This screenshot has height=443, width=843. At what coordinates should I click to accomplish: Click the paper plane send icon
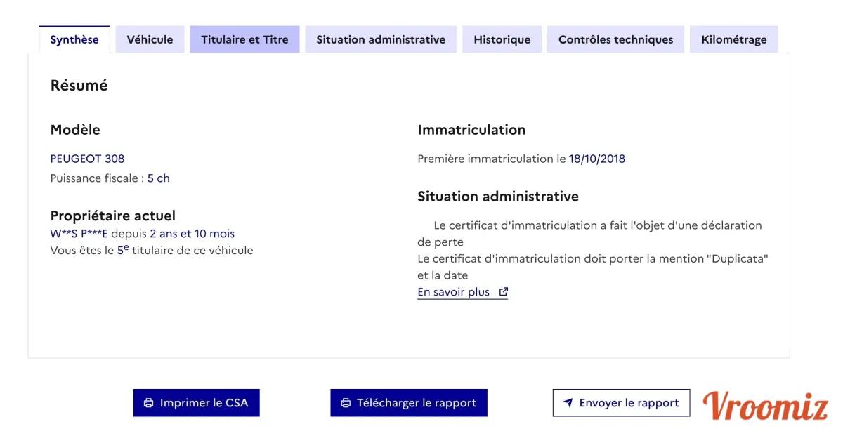tap(568, 403)
